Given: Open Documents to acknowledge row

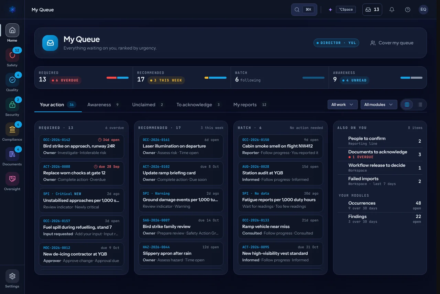Looking at the screenshot, I should [380, 154].
